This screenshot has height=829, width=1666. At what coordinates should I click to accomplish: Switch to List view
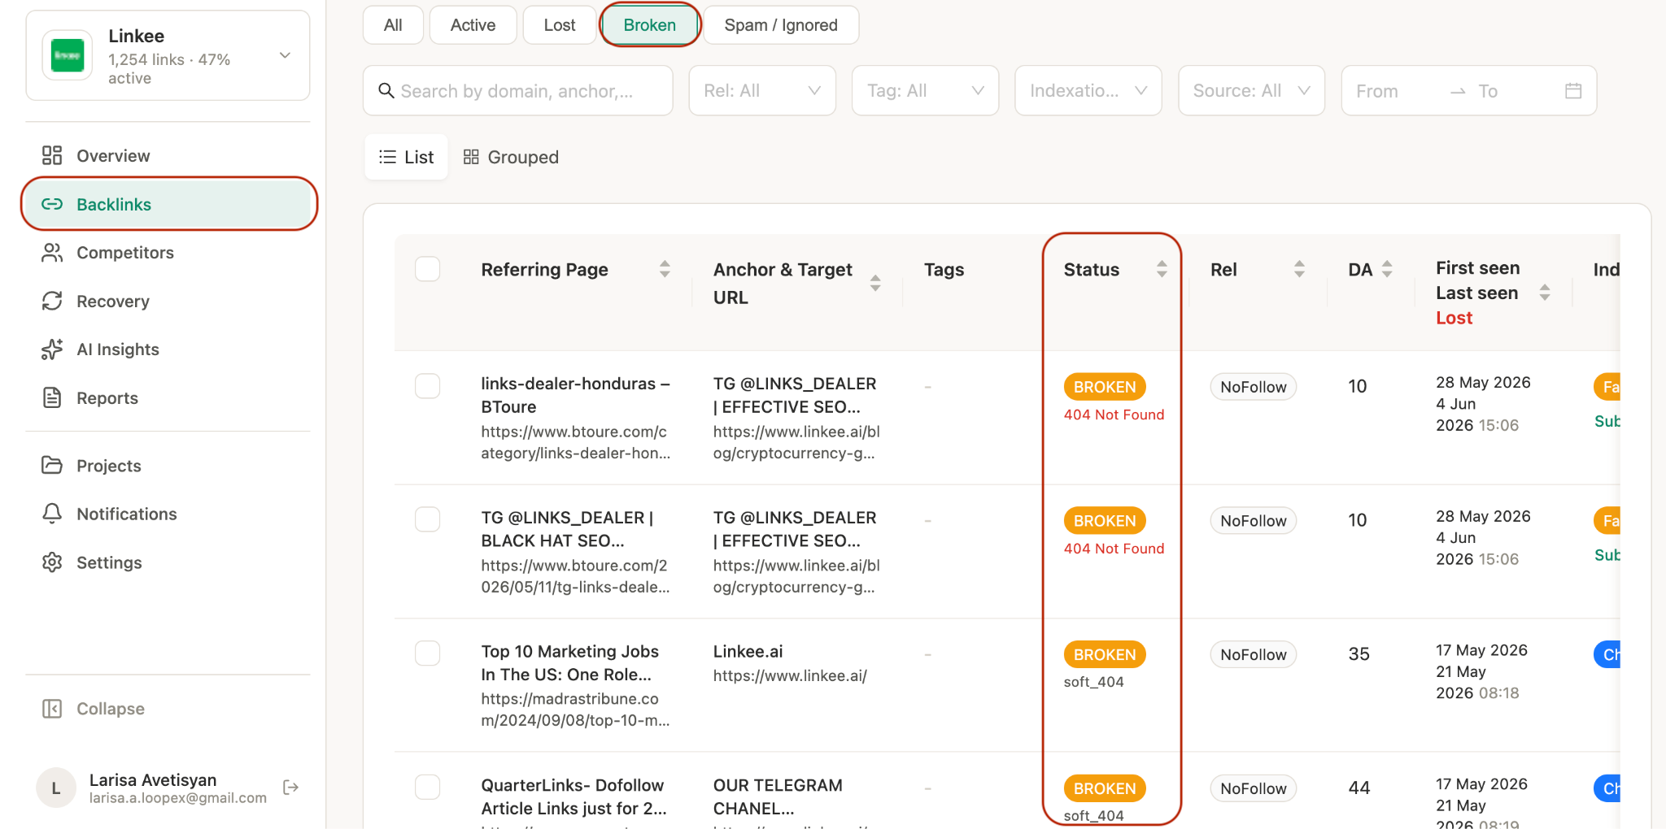pyautogui.click(x=407, y=157)
